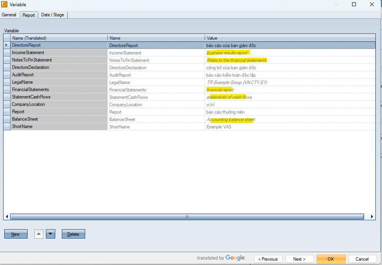Click the LegalName cell in Name column

tap(156, 82)
